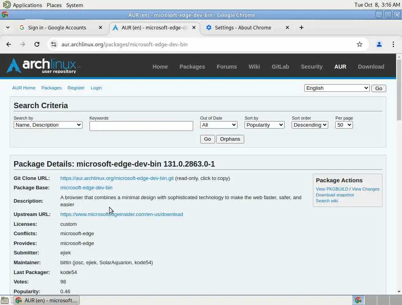Click the Login link
Screen dimensions: 402x305
tap(96, 88)
